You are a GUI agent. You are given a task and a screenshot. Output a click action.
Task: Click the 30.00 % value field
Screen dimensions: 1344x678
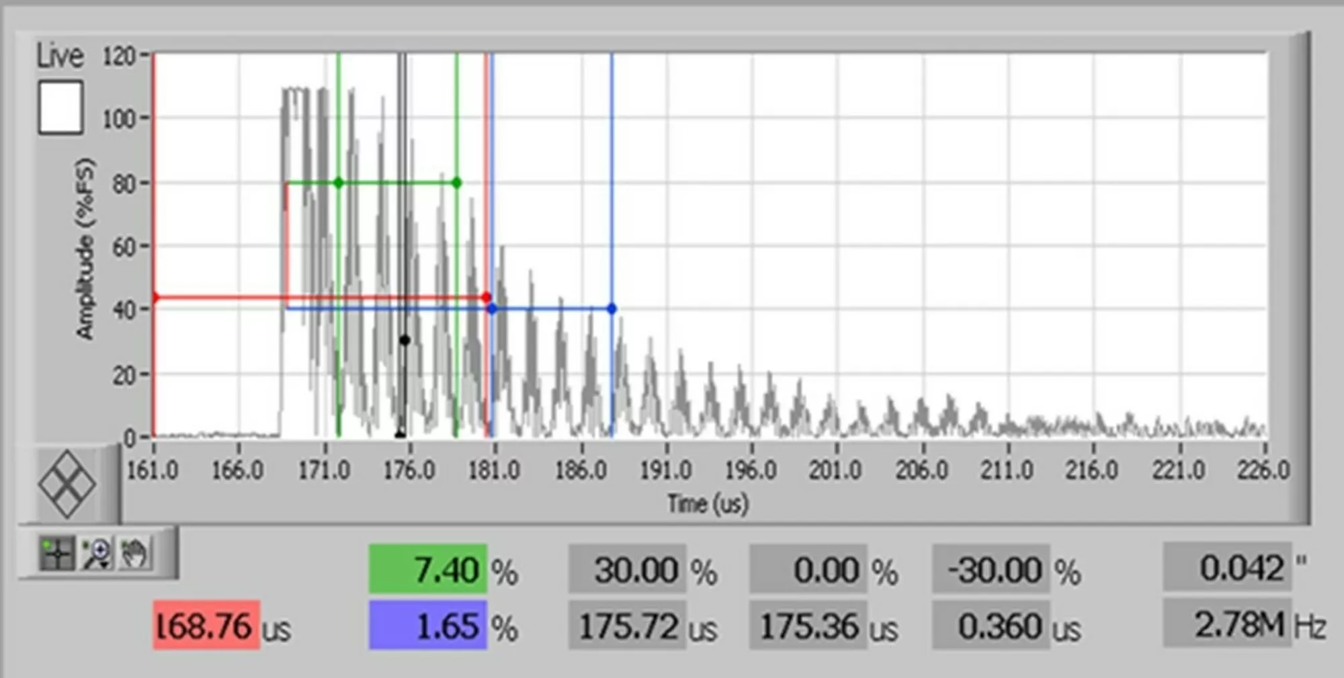tap(627, 570)
